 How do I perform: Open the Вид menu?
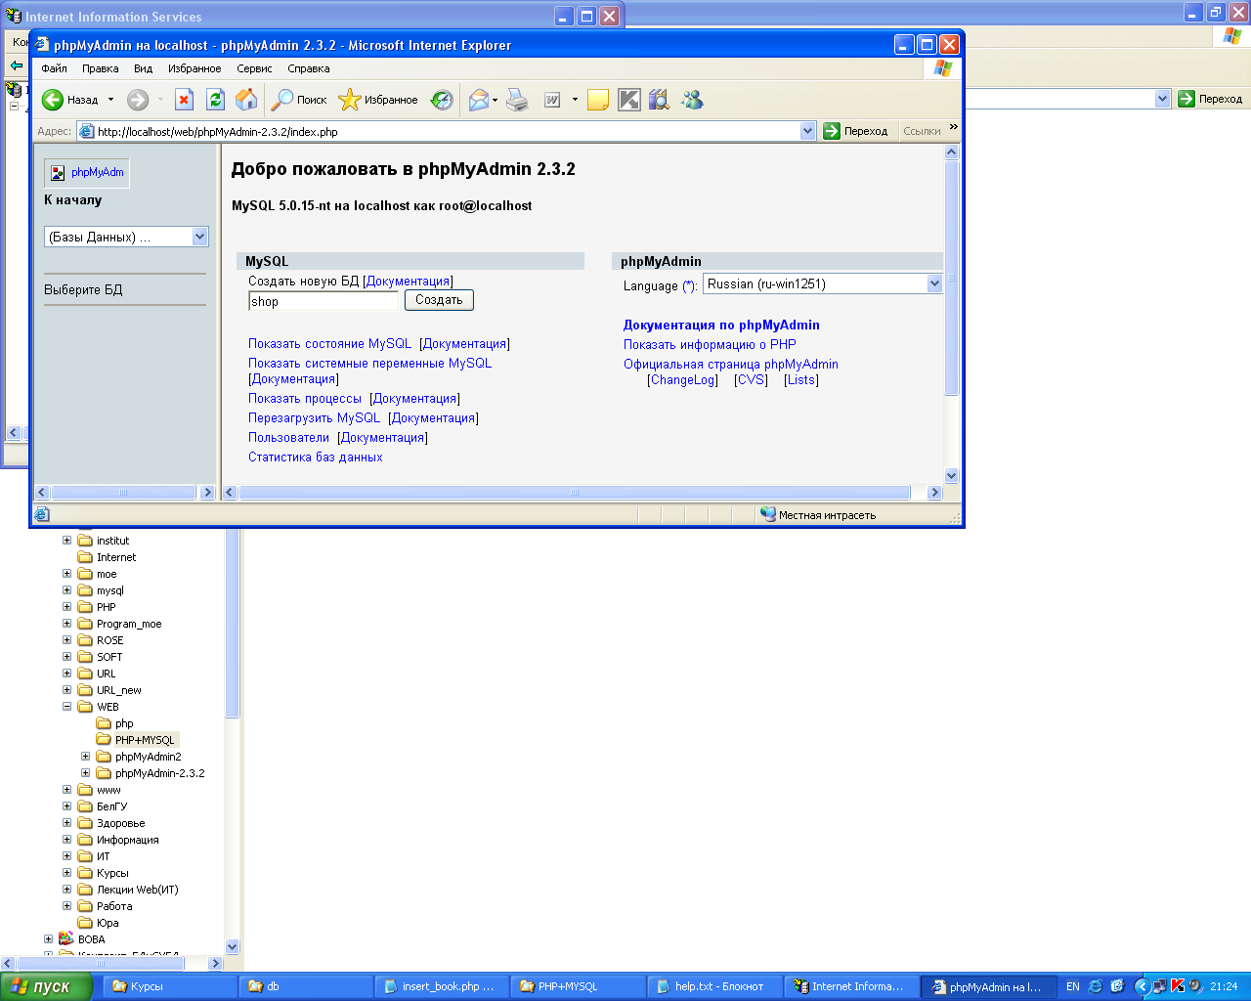click(x=143, y=68)
